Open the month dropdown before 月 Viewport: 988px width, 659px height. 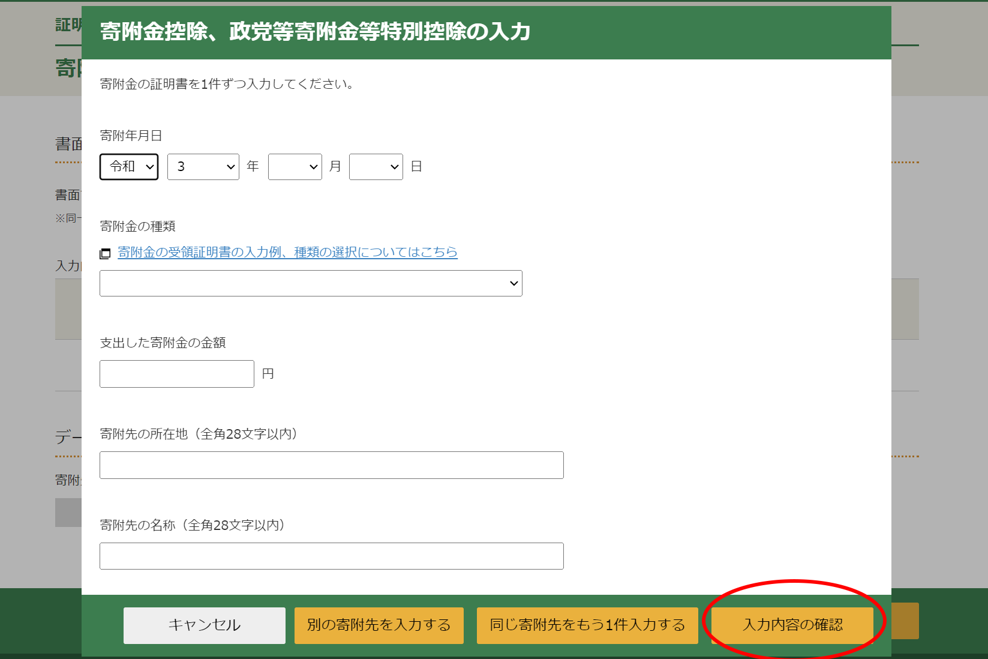[x=295, y=166]
